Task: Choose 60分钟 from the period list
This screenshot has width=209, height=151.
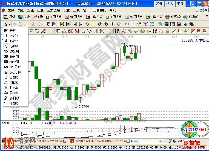Action: click(x=15, y=62)
